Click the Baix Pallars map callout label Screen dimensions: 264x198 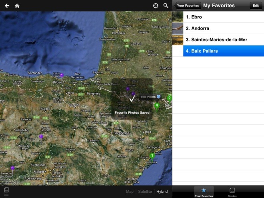click(148, 97)
